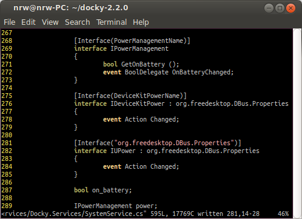Click line number 268

(7, 41)
